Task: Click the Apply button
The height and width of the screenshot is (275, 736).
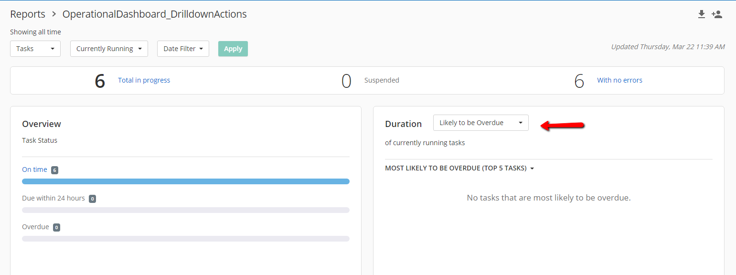Action: 233,49
